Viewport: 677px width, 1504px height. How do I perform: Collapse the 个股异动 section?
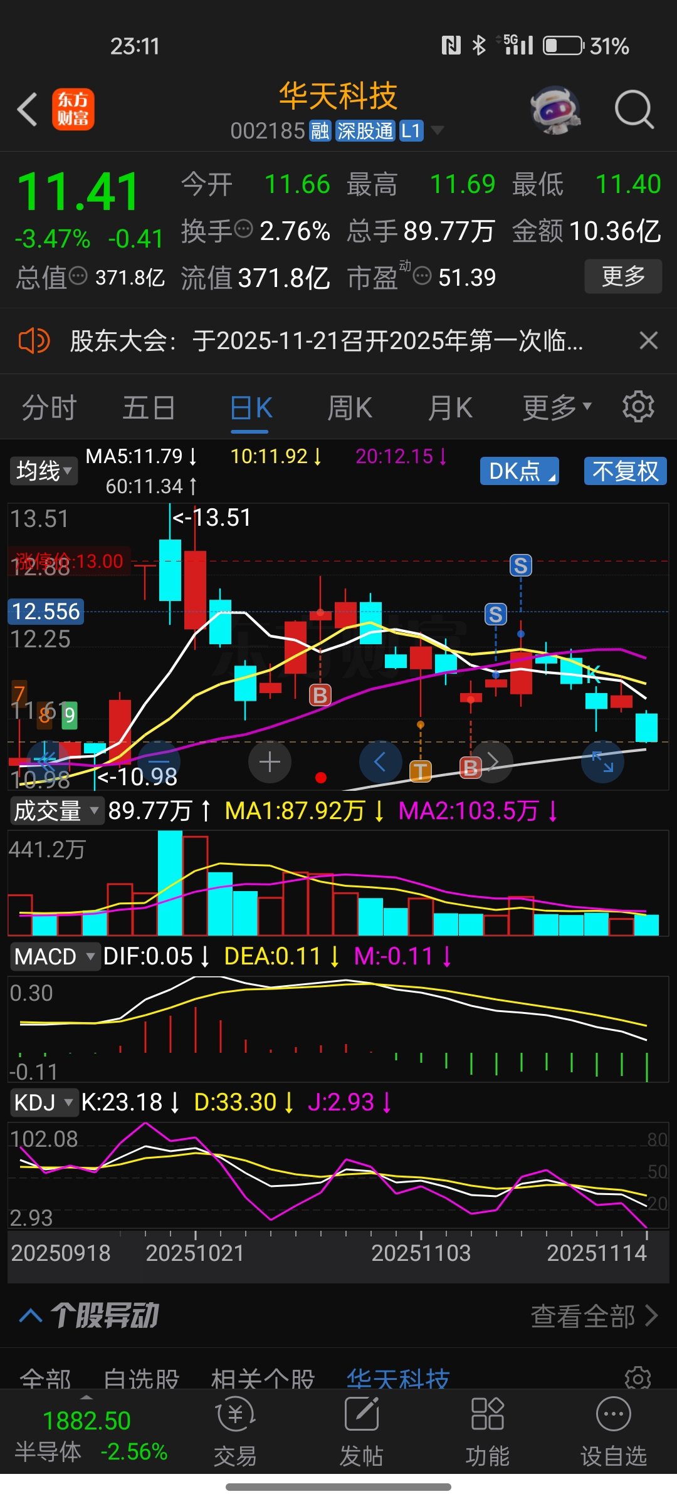tap(31, 1315)
